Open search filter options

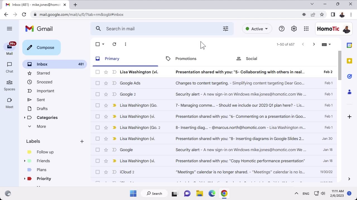point(226,29)
